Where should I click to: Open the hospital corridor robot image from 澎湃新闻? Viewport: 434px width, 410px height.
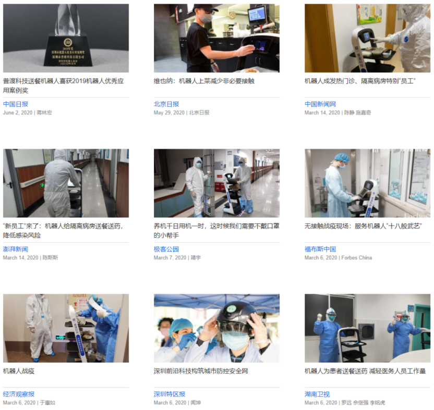pos(66,183)
